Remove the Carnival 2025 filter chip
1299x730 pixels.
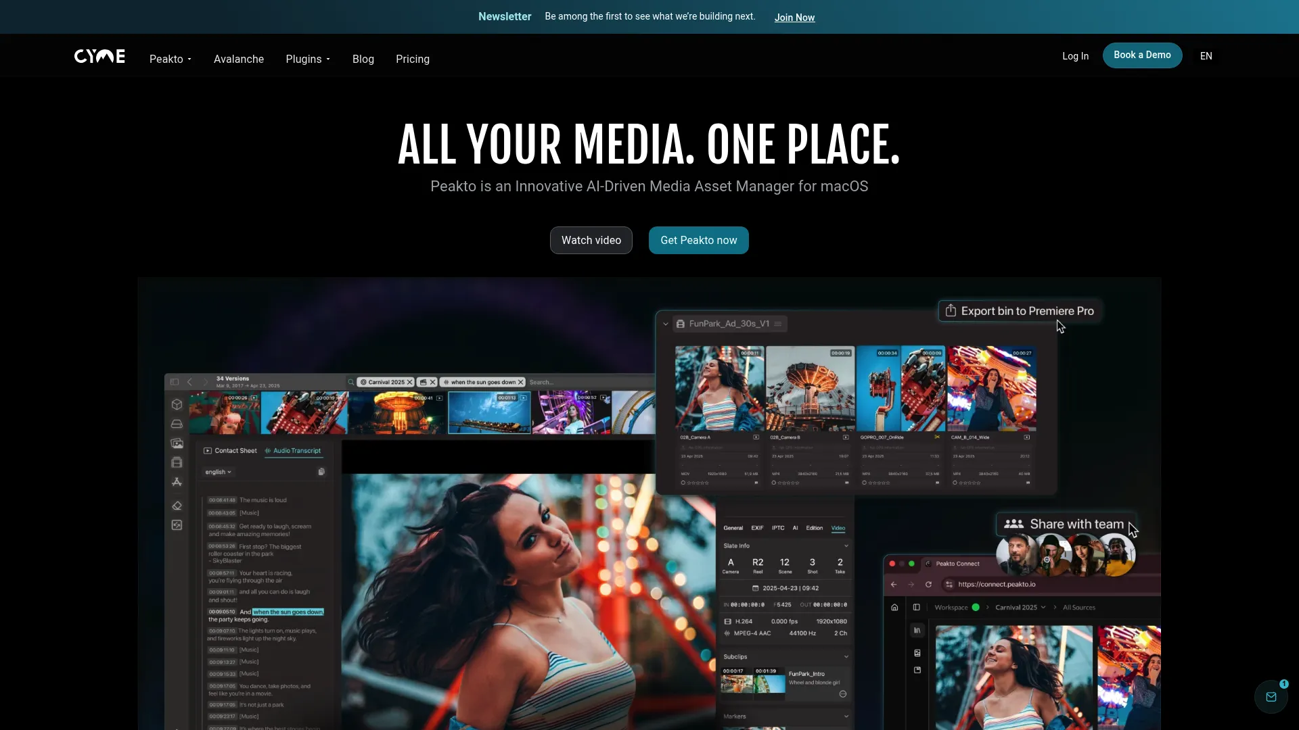tap(409, 382)
